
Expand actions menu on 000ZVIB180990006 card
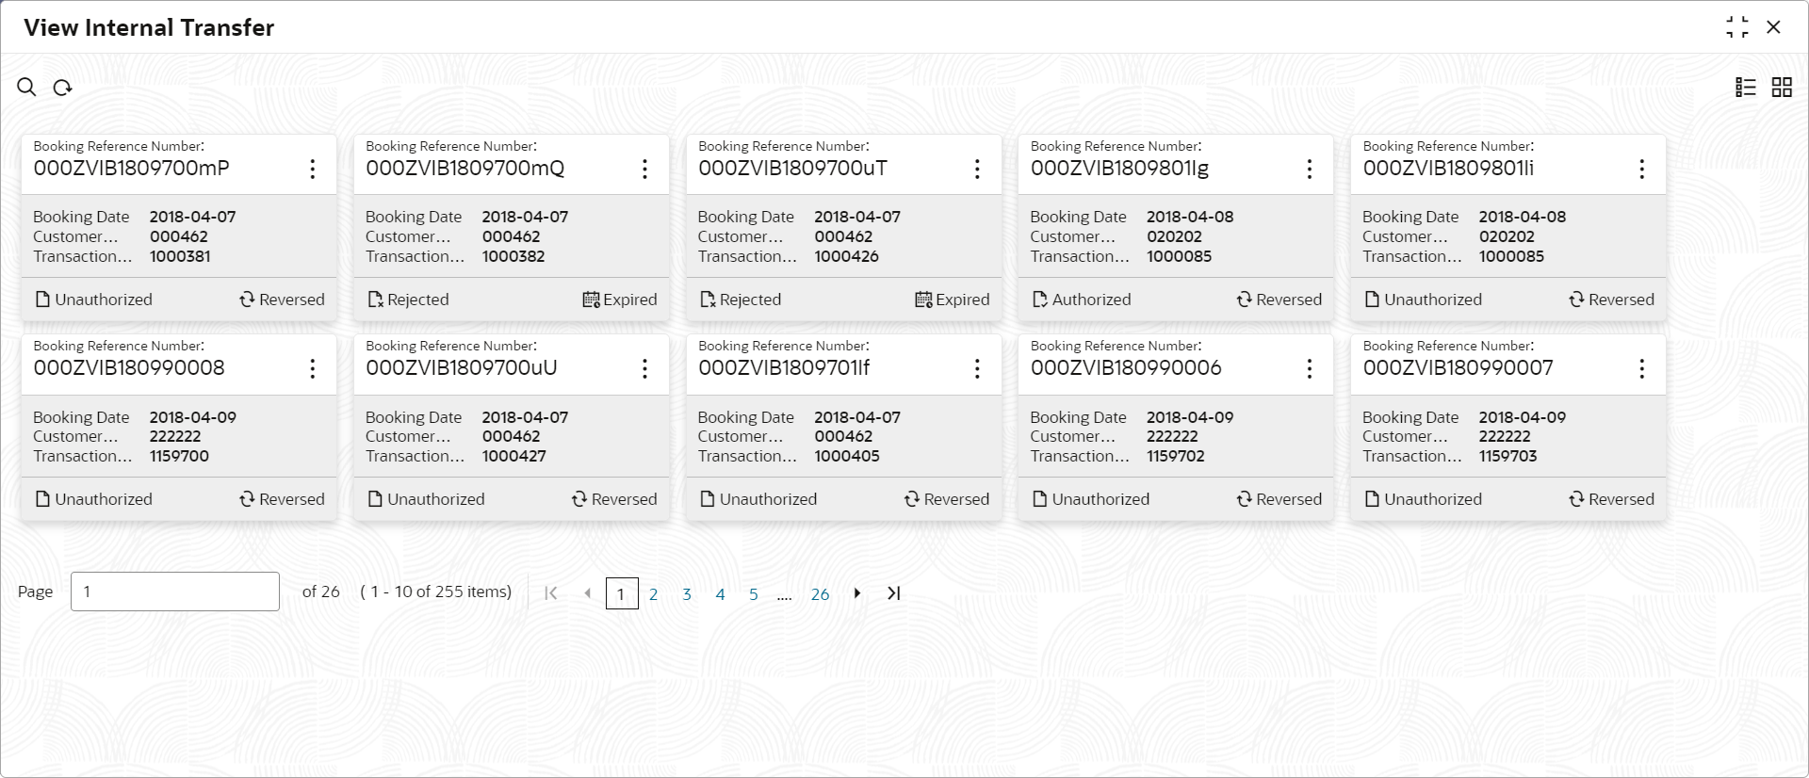coord(1309,368)
